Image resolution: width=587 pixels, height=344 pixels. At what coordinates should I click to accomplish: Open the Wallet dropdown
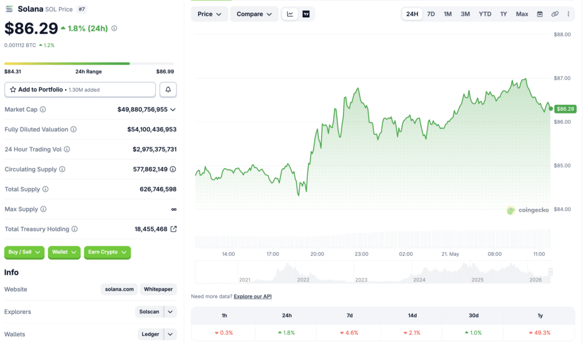[64, 252]
